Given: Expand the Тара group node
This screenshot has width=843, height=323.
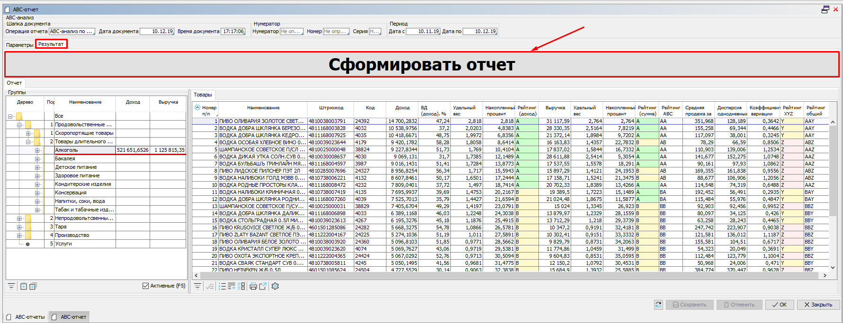Looking at the screenshot, I should pos(19,227).
